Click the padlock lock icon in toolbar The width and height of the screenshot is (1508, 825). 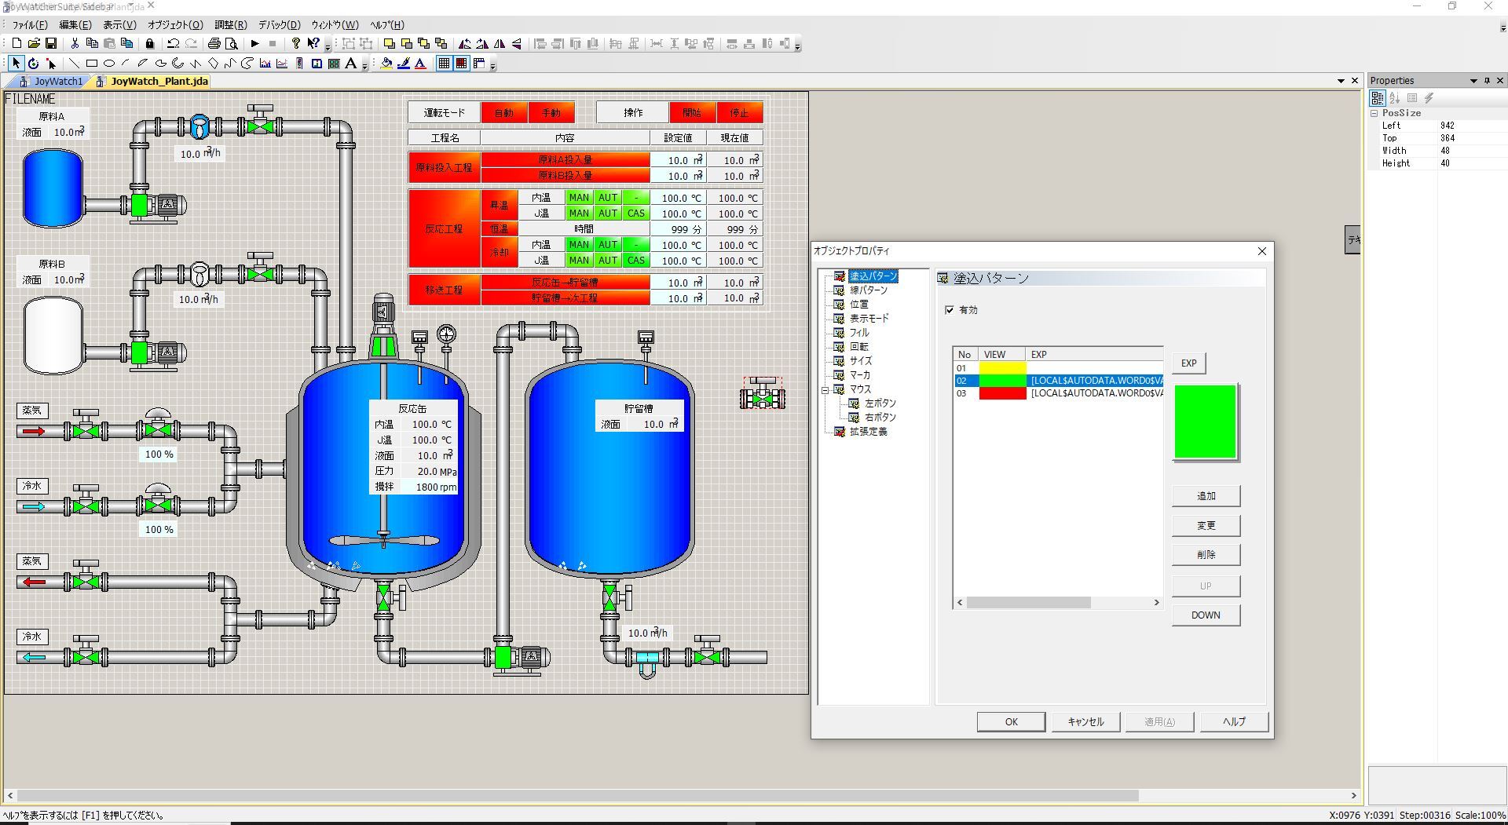click(150, 44)
